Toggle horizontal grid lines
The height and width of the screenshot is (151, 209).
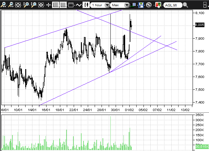pyautogui.click(x=55, y=5)
